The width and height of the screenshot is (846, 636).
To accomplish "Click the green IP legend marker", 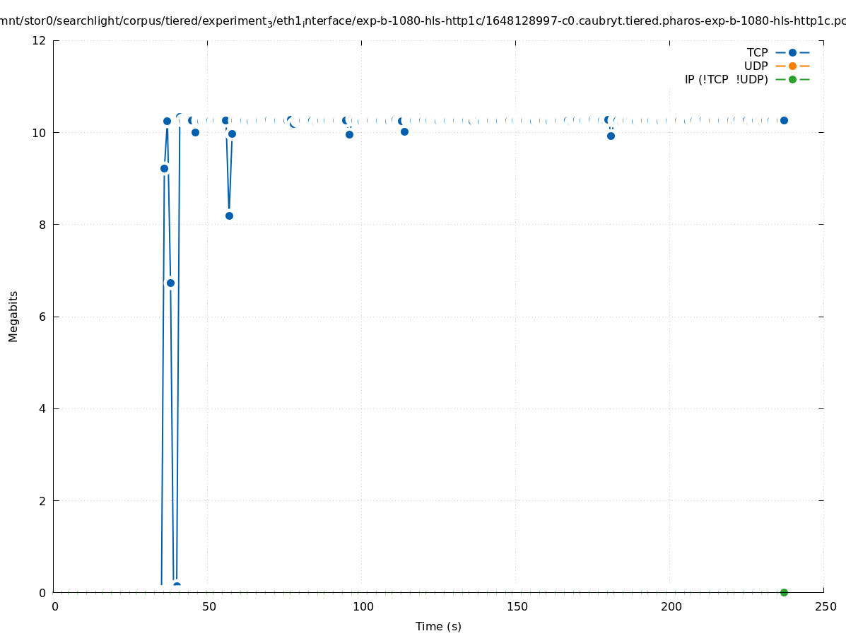I will pos(792,79).
